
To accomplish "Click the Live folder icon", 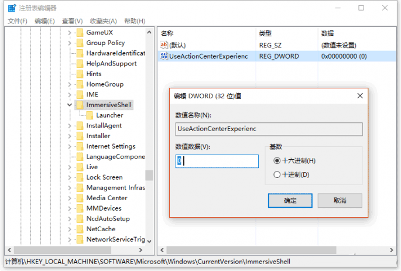I will (80, 167).
